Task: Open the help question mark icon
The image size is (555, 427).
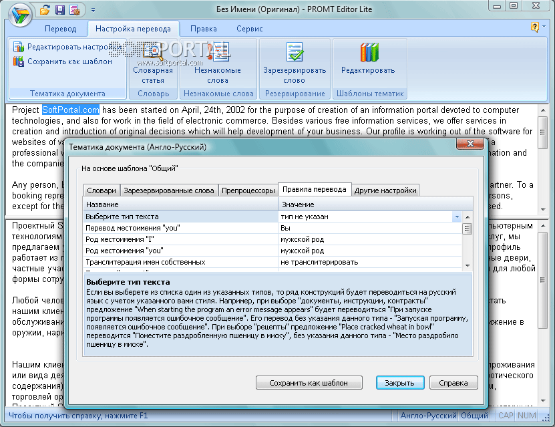Action: 534,27
